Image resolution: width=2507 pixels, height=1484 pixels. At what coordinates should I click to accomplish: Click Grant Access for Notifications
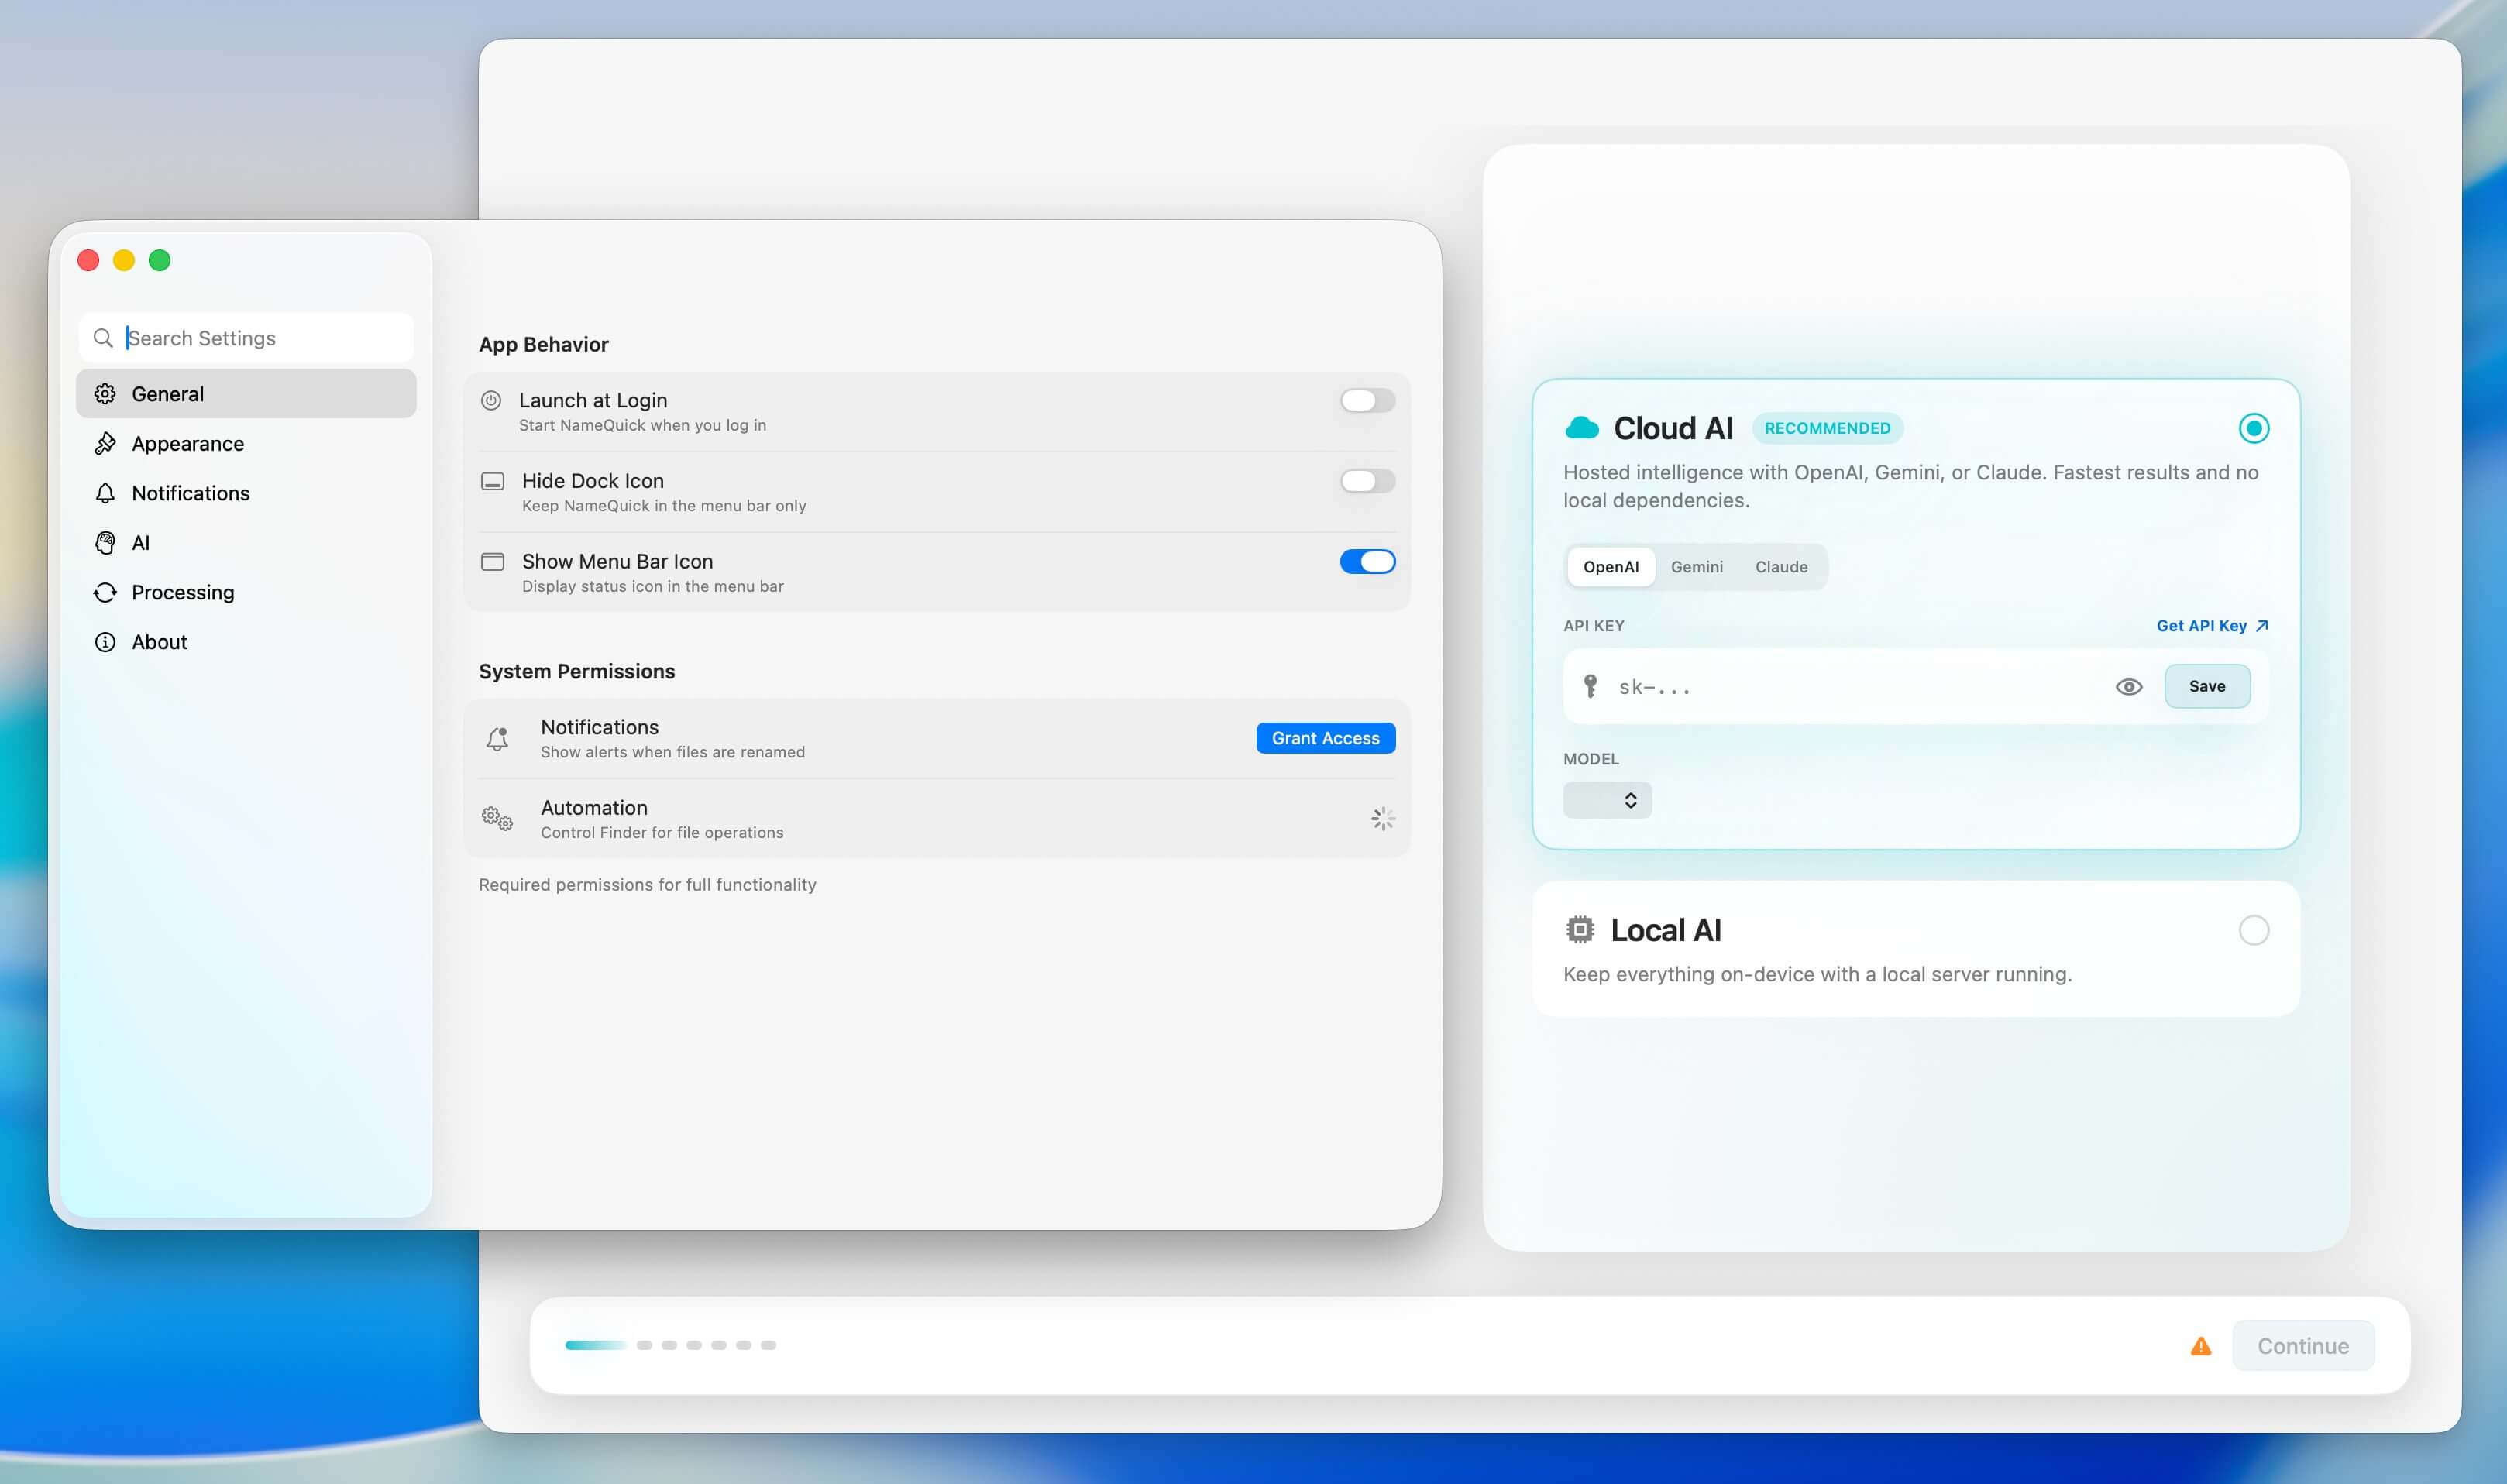click(x=1324, y=738)
